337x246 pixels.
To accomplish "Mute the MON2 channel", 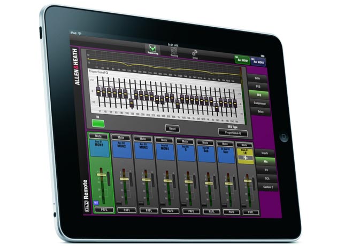I will 121,138.
